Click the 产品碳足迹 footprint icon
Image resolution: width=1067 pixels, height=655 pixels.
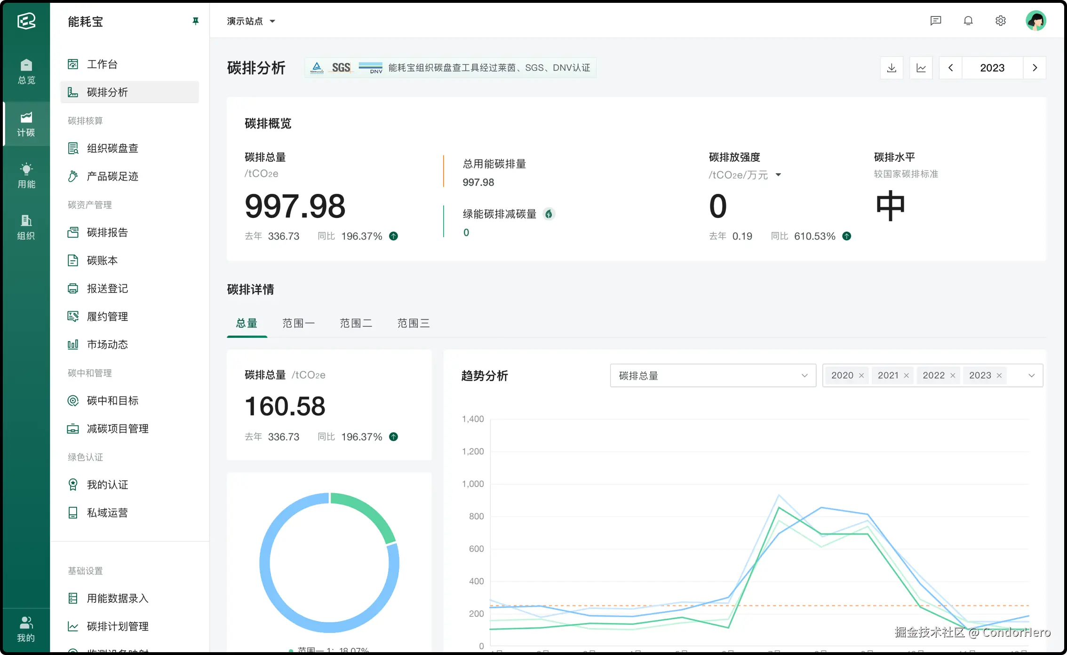point(73,176)
